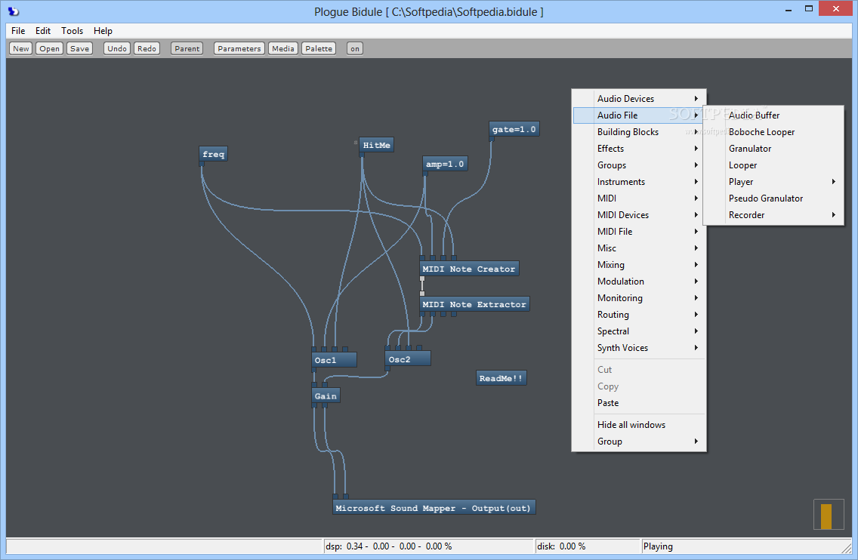This screenshot has height=560, width=858.
Task: Open the Mixing submenu
Action: tap(639, 265)
